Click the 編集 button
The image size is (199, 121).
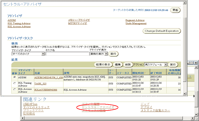coord(118,65)
